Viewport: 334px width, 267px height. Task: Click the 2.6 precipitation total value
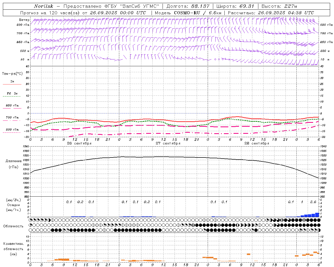tap(313, 202)
